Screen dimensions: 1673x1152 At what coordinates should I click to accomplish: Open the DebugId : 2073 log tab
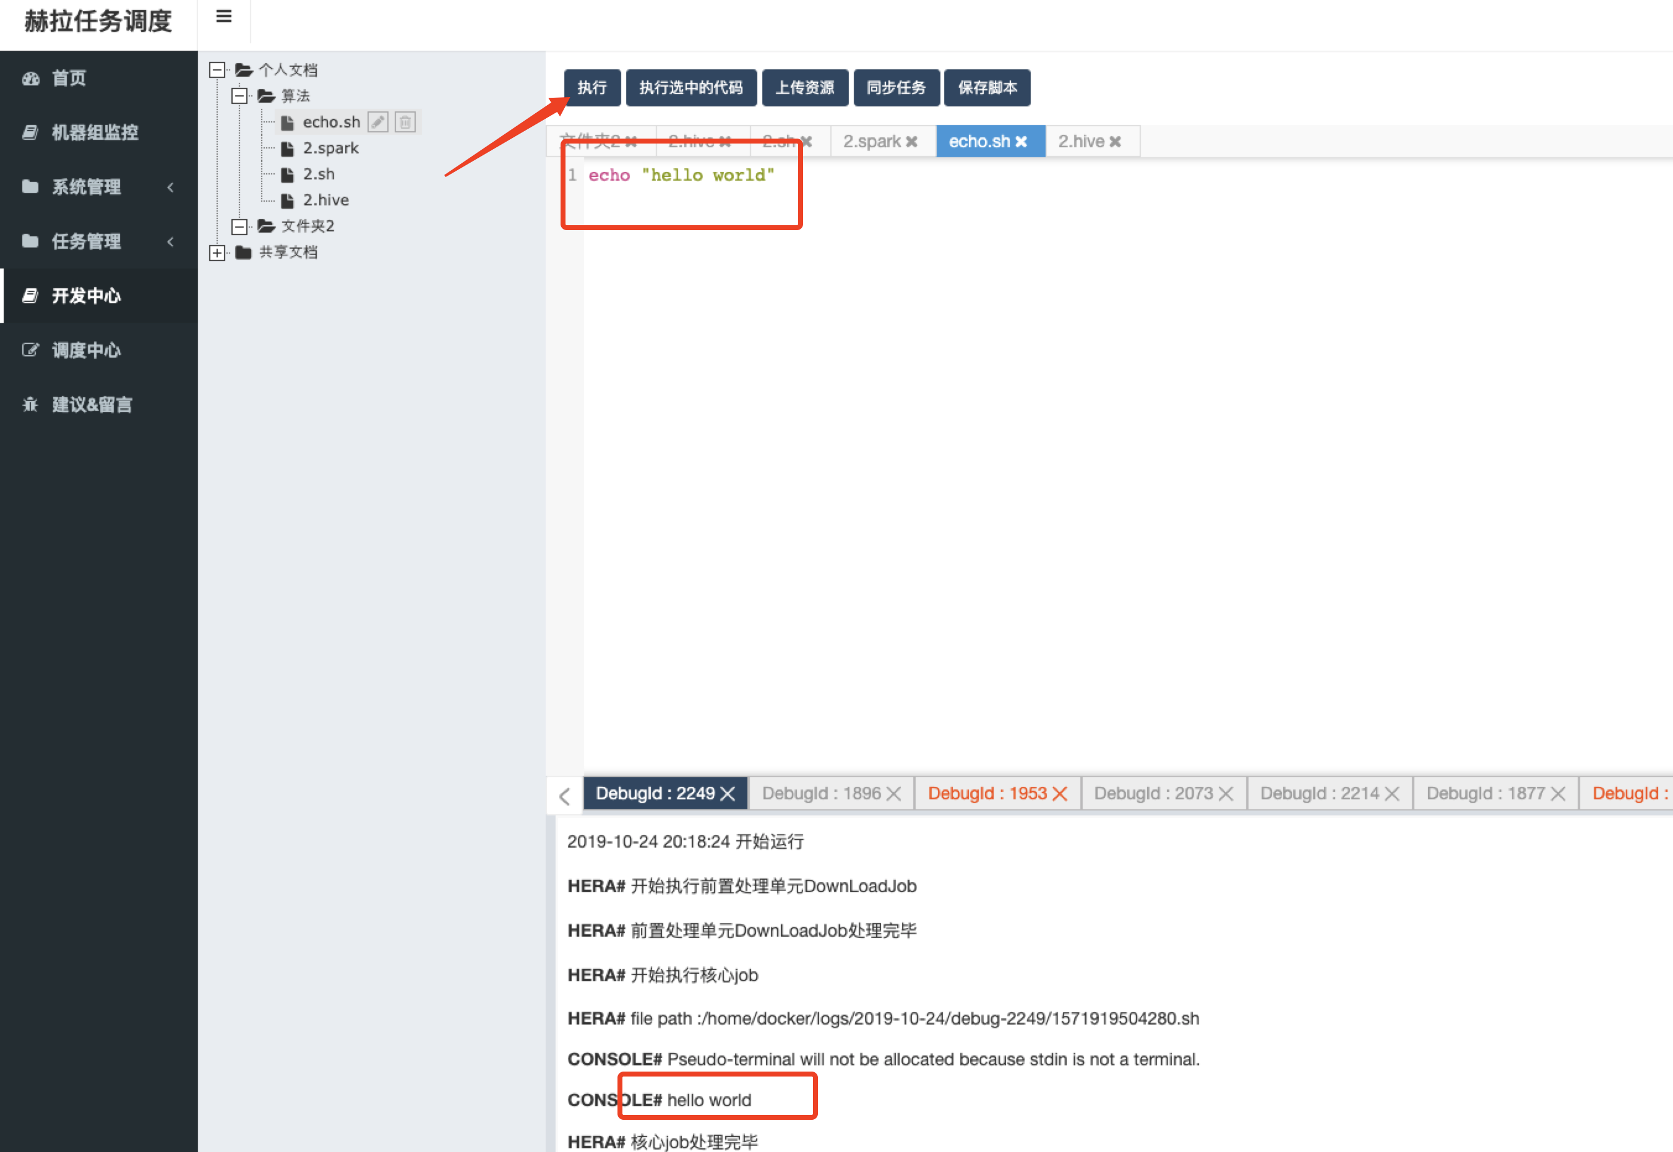(x=1153, y=793)
